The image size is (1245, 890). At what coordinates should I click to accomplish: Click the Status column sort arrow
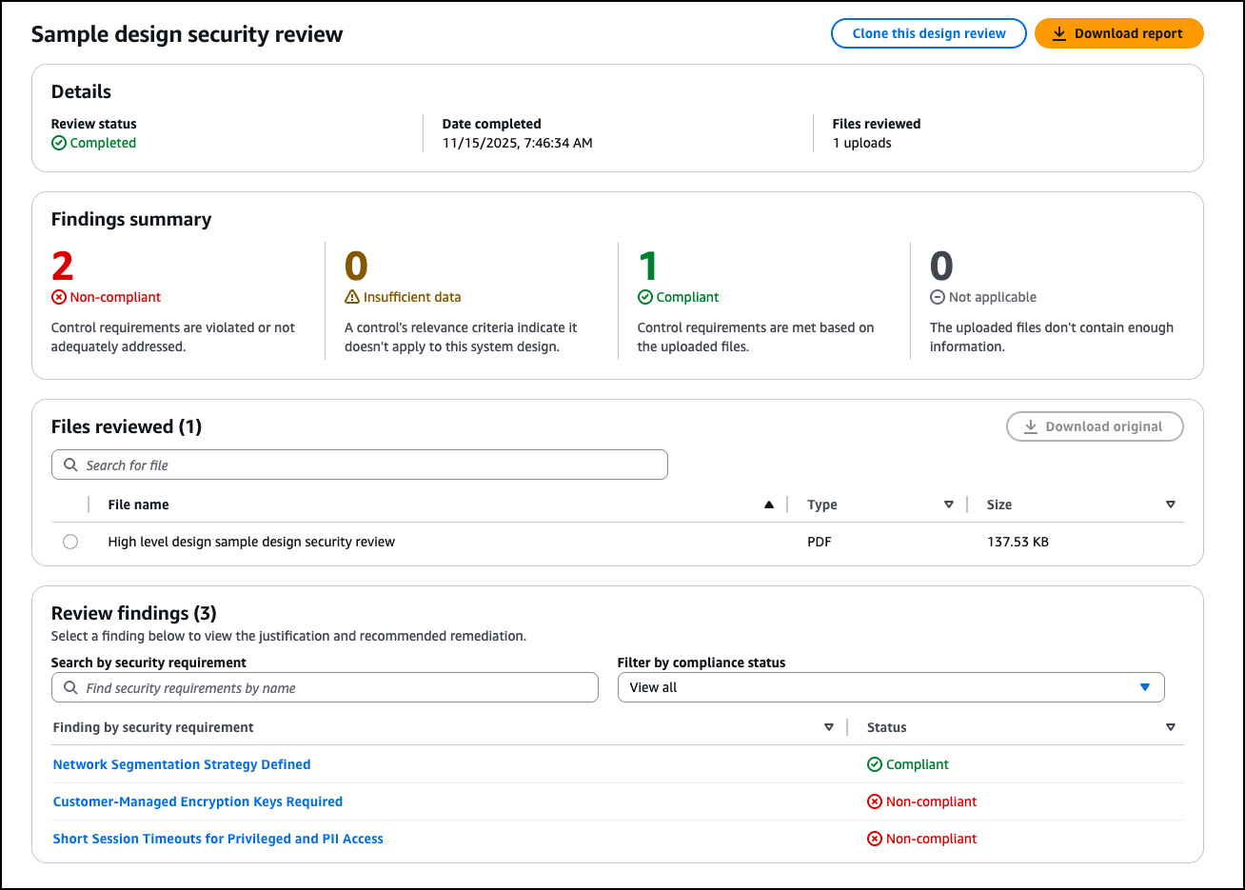[1170, 728]
